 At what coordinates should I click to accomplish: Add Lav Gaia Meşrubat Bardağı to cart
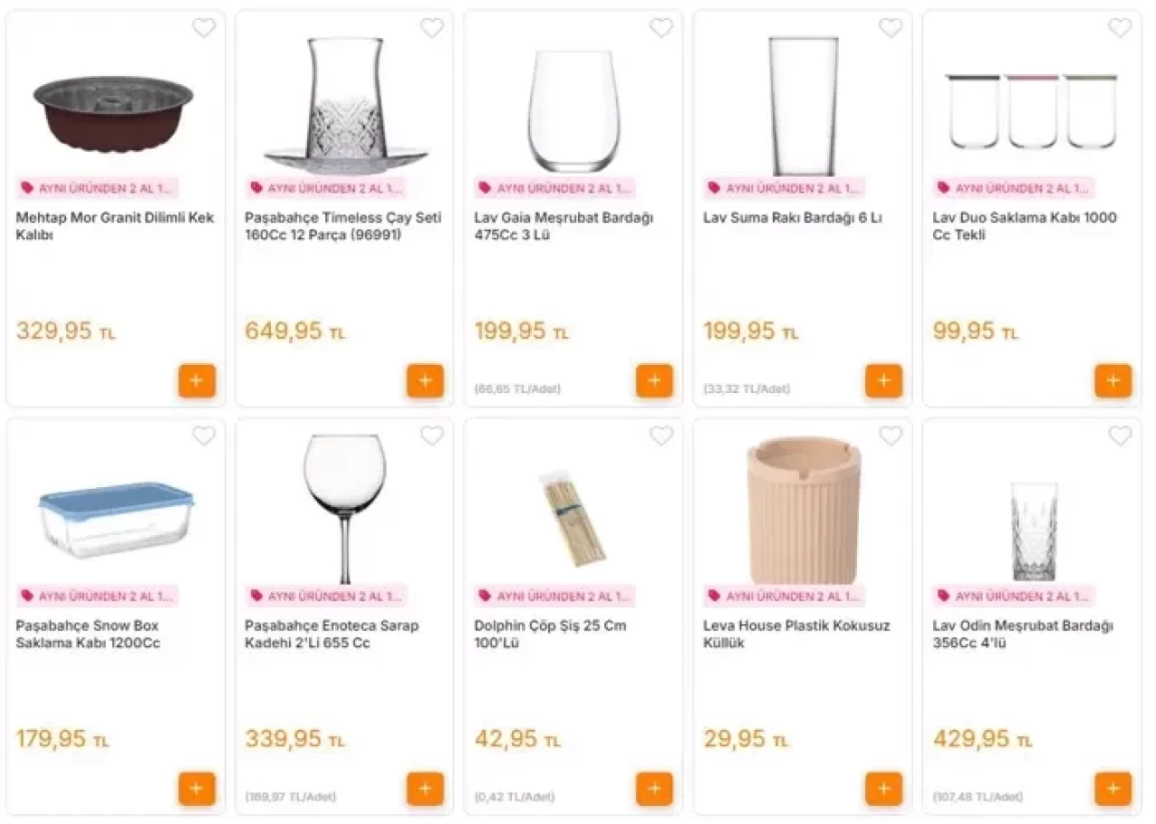[655, 380]
